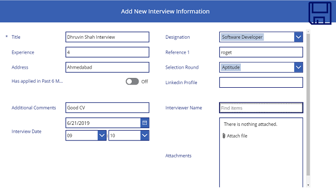This screenshot has width=336, height=192.
Task: Click the Interviewer Name label
Action: [x=184, y=108]
